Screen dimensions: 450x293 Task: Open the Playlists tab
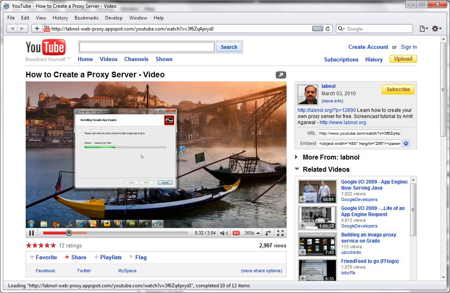tap(108, 257)
